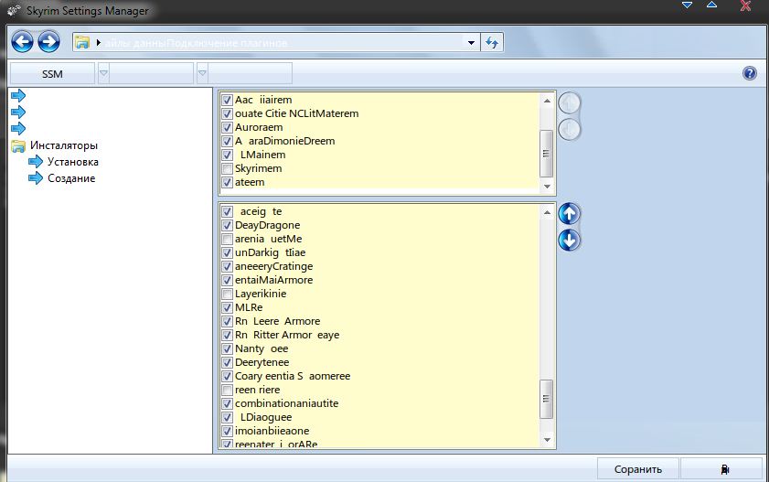This screenshot has height=482, width=769.
Task: Click the lower list scroll-up arrow
Action: tap(547, 212)
